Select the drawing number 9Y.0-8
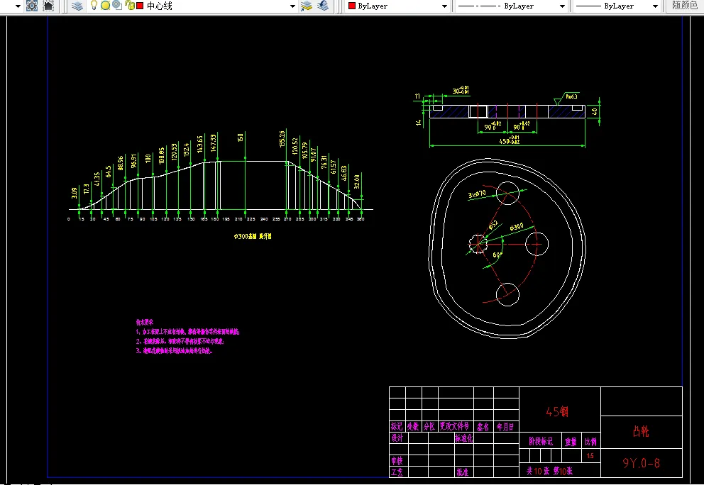The height and width of the screenshot is (485, 704). point(641,463)
